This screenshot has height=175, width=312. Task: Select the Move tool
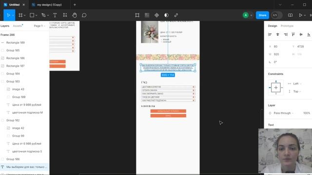pos(8,15)
